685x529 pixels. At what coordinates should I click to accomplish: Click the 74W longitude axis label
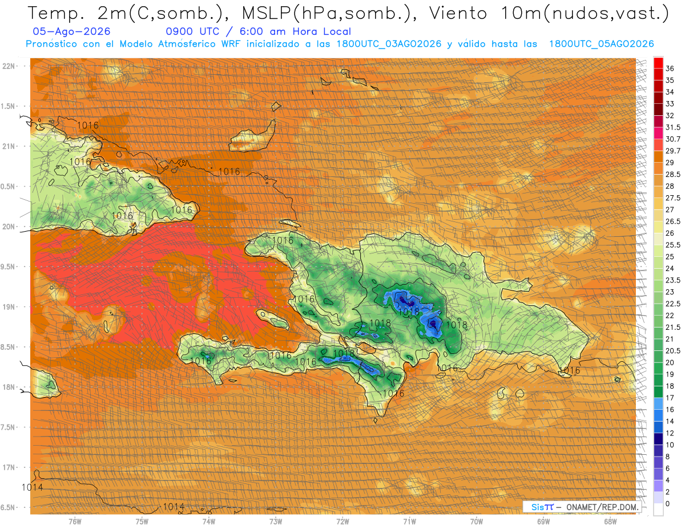(x=209, y=522)
